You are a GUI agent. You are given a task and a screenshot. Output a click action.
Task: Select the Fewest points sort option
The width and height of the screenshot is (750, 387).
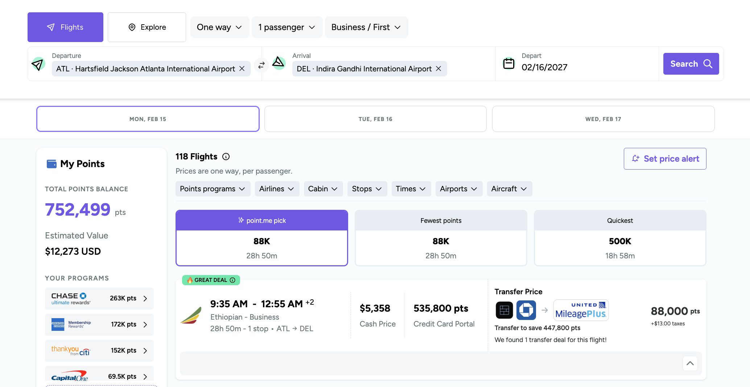coord(441,238)
